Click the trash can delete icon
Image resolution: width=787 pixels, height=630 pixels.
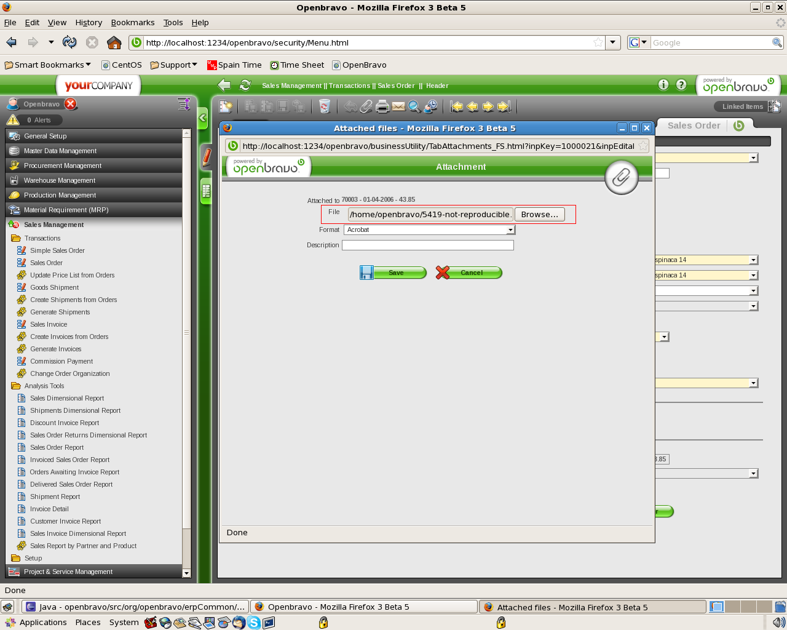[325, 106]
